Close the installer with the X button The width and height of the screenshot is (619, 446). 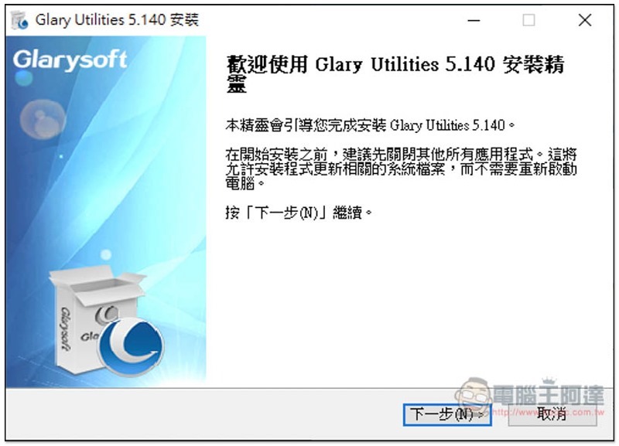585,20
